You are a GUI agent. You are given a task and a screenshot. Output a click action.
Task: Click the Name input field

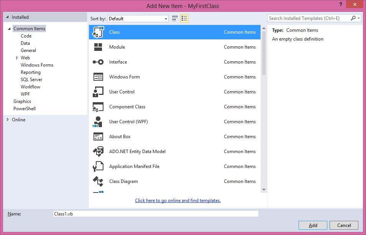(155, 214)
